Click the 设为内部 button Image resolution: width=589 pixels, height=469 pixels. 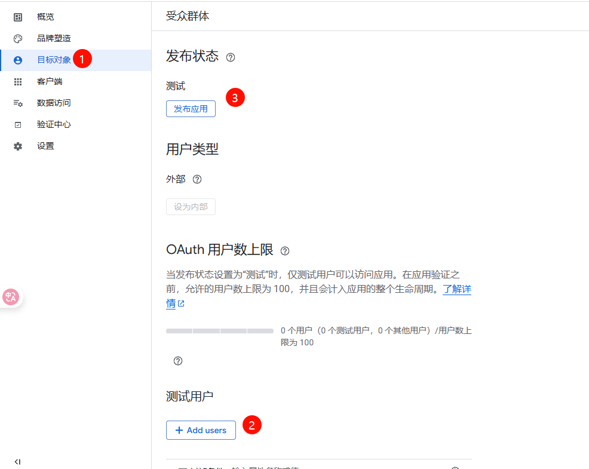pos(191,207)
